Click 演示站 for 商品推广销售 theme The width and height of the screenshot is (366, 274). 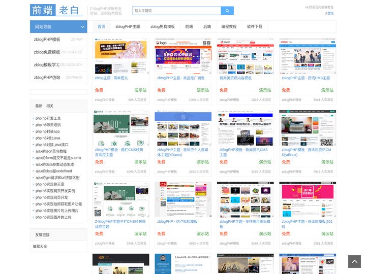[203, 90]
